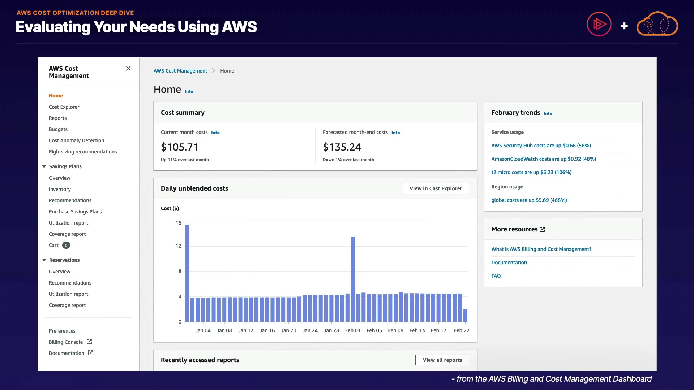694x390 pixels.
Task: Click the orange cloud guru logo
Action: pyautogui.click(x=657, y=24)
